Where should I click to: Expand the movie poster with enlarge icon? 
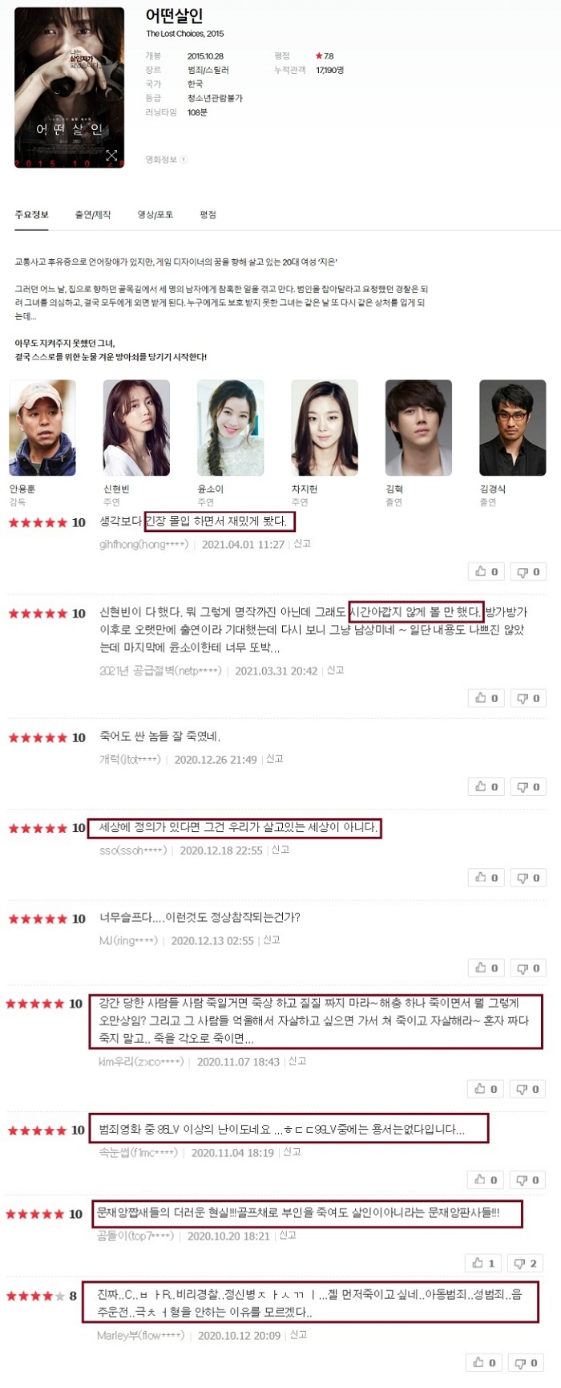[111, 155]
